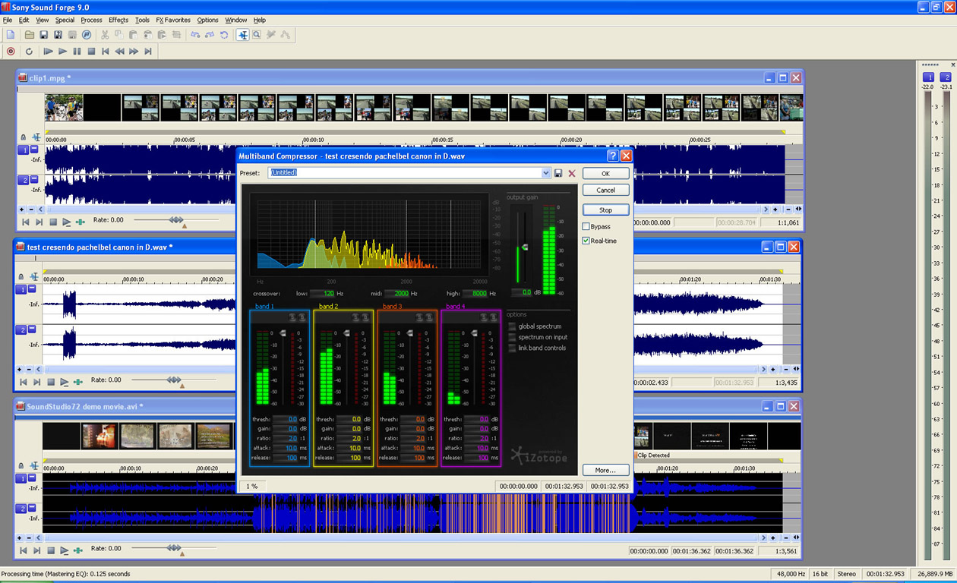Click the Repeat toolbar icon
This screenshot has width=957, height=583.
[224, 35]
